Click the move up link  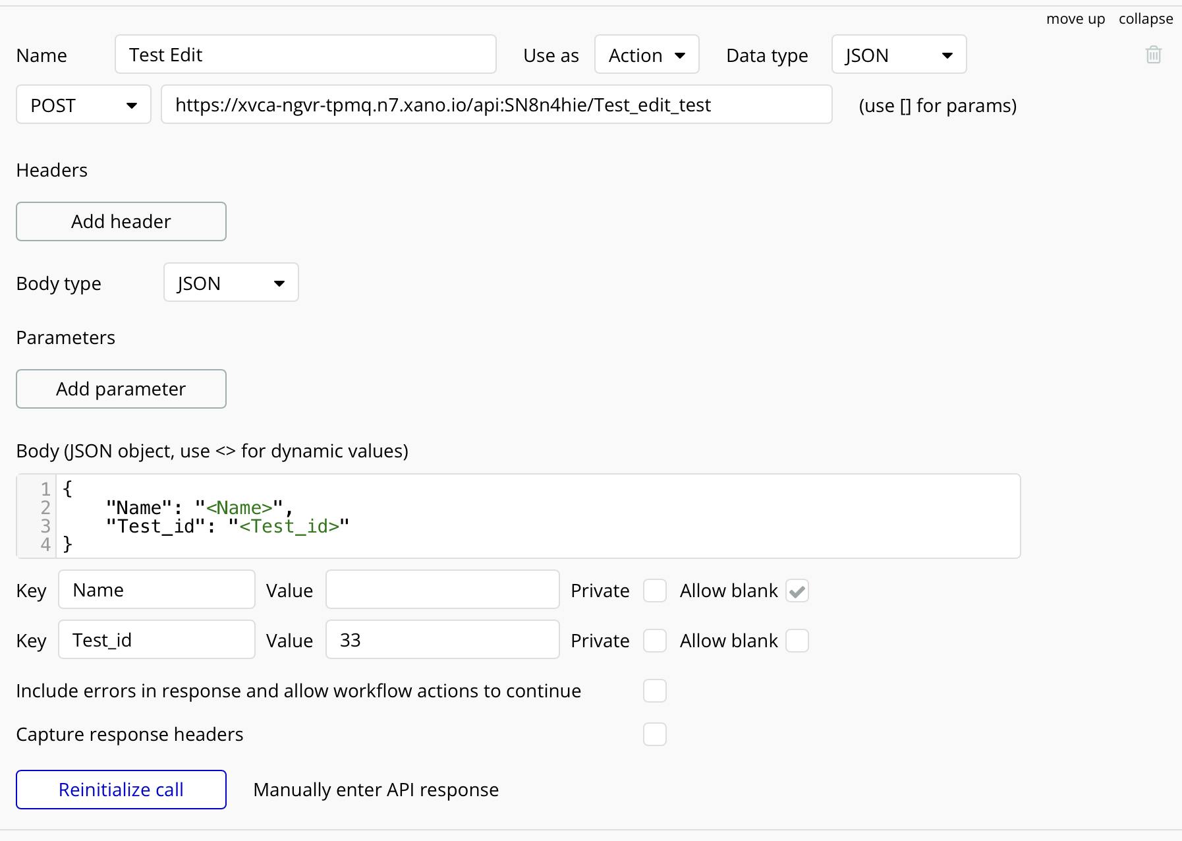point(1075,19)
